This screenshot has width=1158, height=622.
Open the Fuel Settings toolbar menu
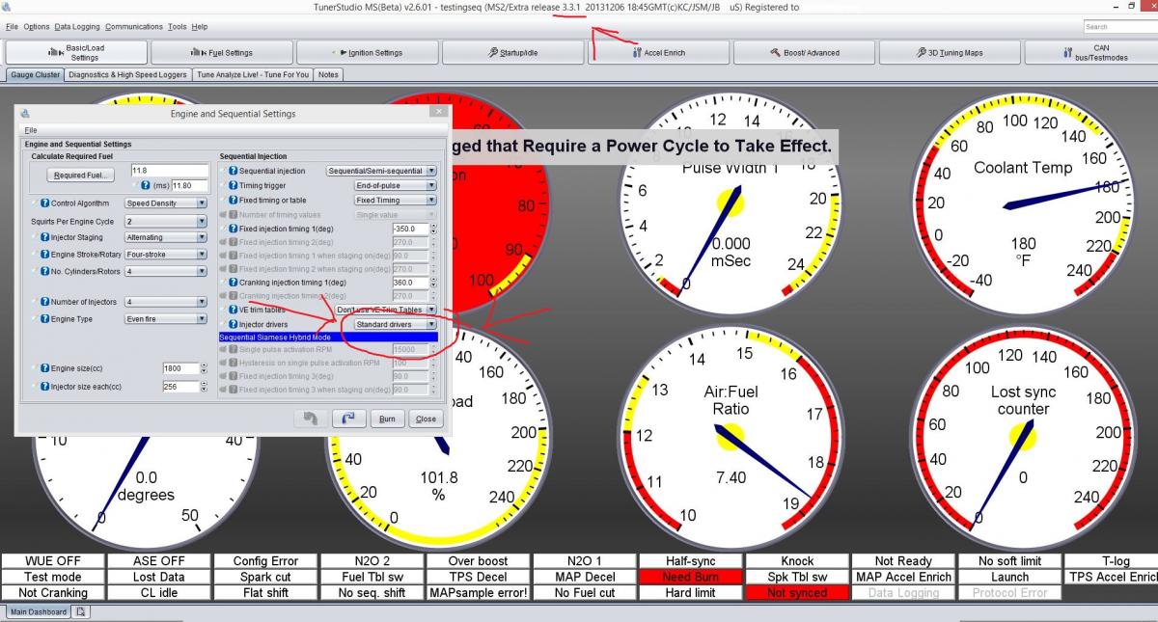pyautogui.click(x=222, y=52)
